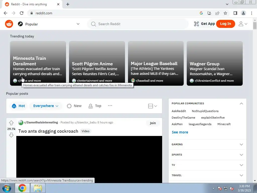Click the site lock security icon
Screen dimensions: 257x193
tap(32, 13)
